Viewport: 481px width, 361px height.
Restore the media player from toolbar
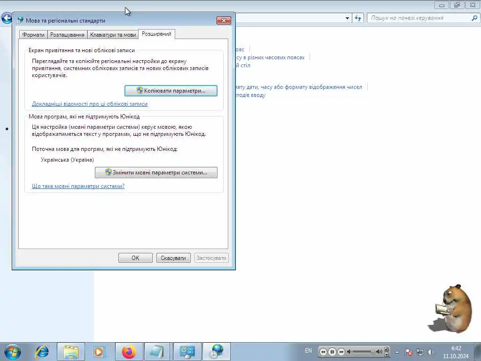point(387,349)
